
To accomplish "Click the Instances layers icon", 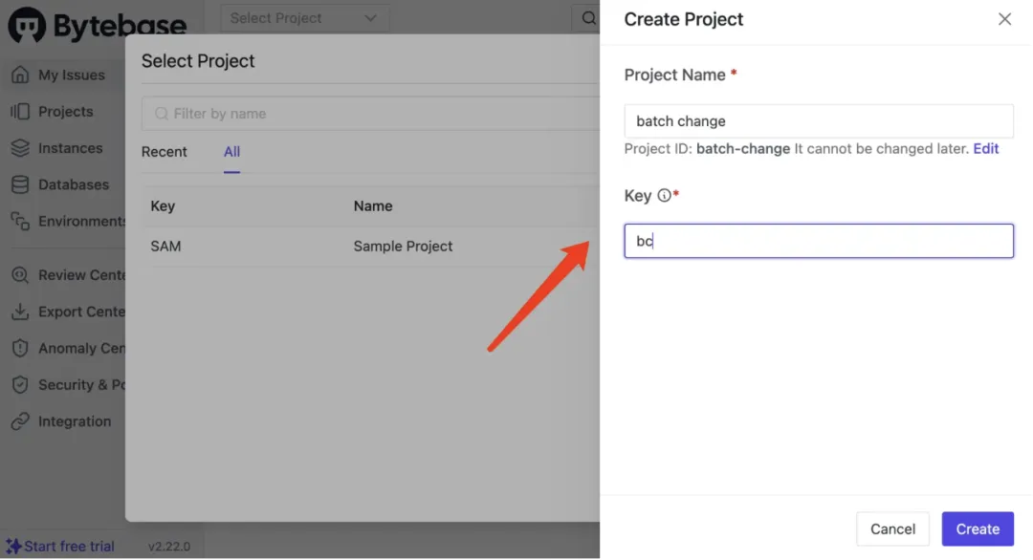I will tap(20, 148).
